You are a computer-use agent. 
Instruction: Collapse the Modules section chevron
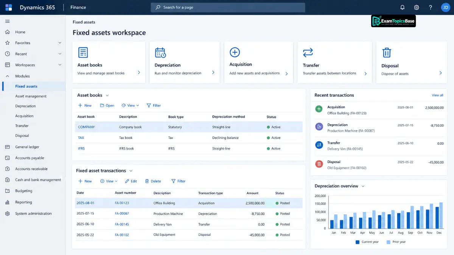(x=8, y=76)
